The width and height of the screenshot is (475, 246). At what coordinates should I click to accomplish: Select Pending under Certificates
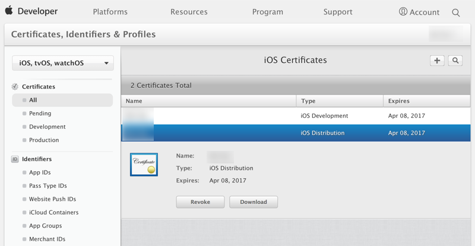point(40,113)
